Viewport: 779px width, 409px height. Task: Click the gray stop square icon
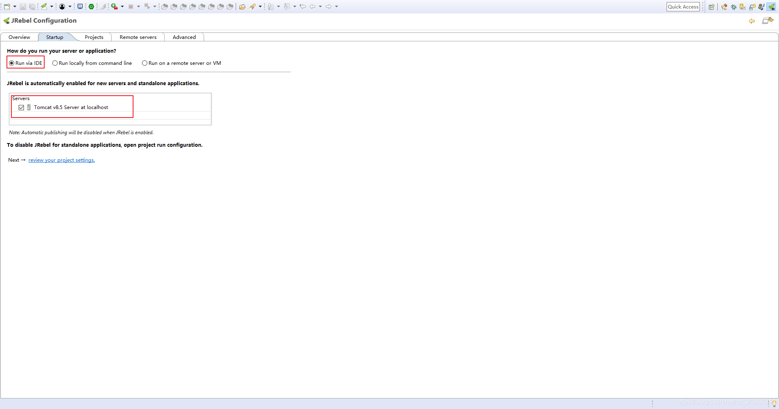click(131, 6)
